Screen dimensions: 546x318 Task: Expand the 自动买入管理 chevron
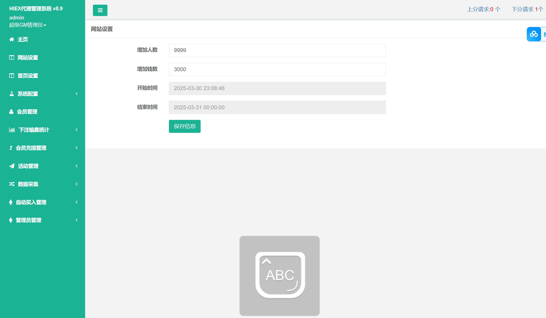tap(77, 202)
